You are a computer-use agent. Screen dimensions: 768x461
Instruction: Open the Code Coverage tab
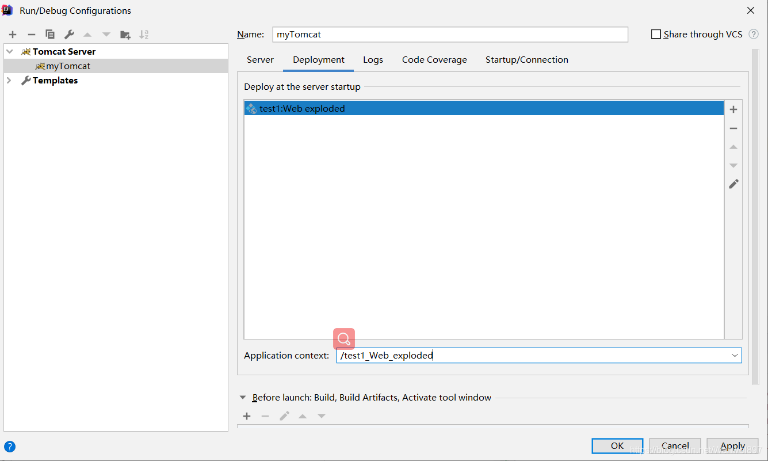(434, 60)
